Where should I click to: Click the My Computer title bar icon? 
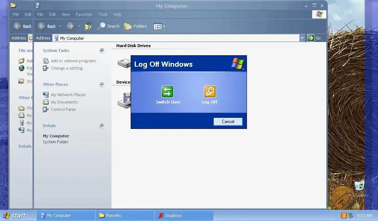[38, 6]
